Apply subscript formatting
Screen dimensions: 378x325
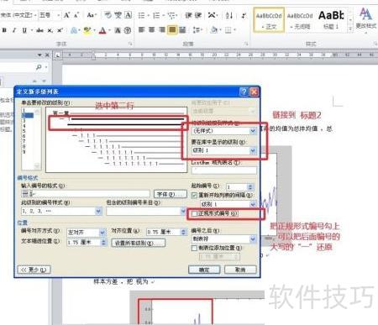pyautogui.click(x=50, y=30)
